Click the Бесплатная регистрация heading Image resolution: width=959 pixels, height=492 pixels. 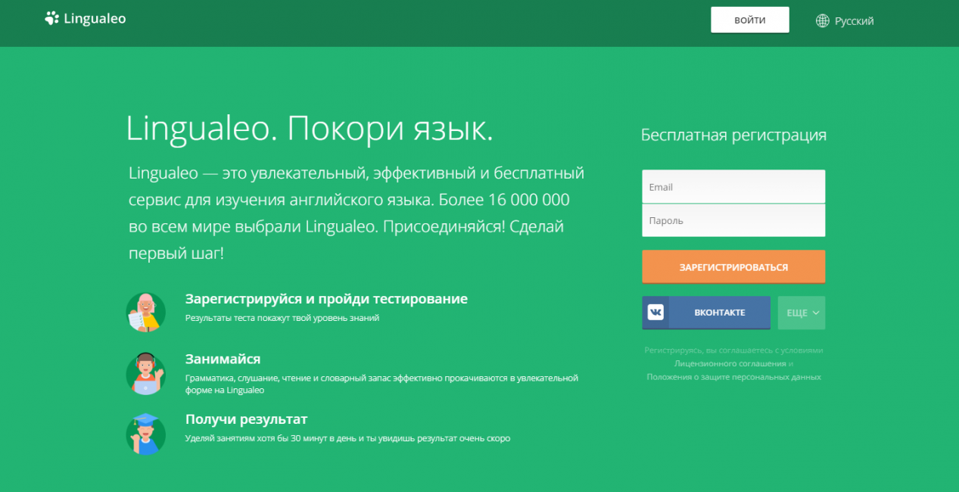tap(733, 135)
